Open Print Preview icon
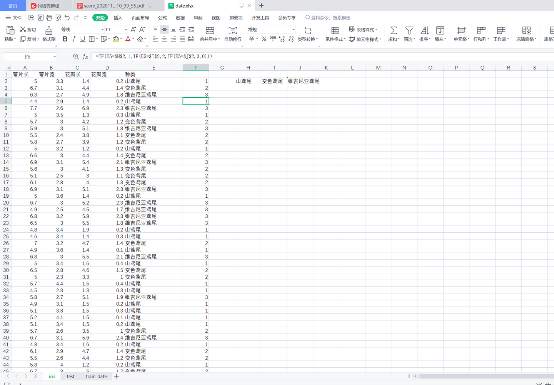The width and height of the screenshot is (554, 385). [58, 18]
